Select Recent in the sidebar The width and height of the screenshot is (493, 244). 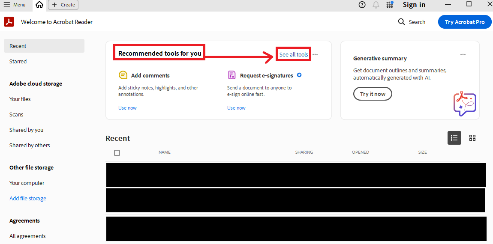point(44,46)
